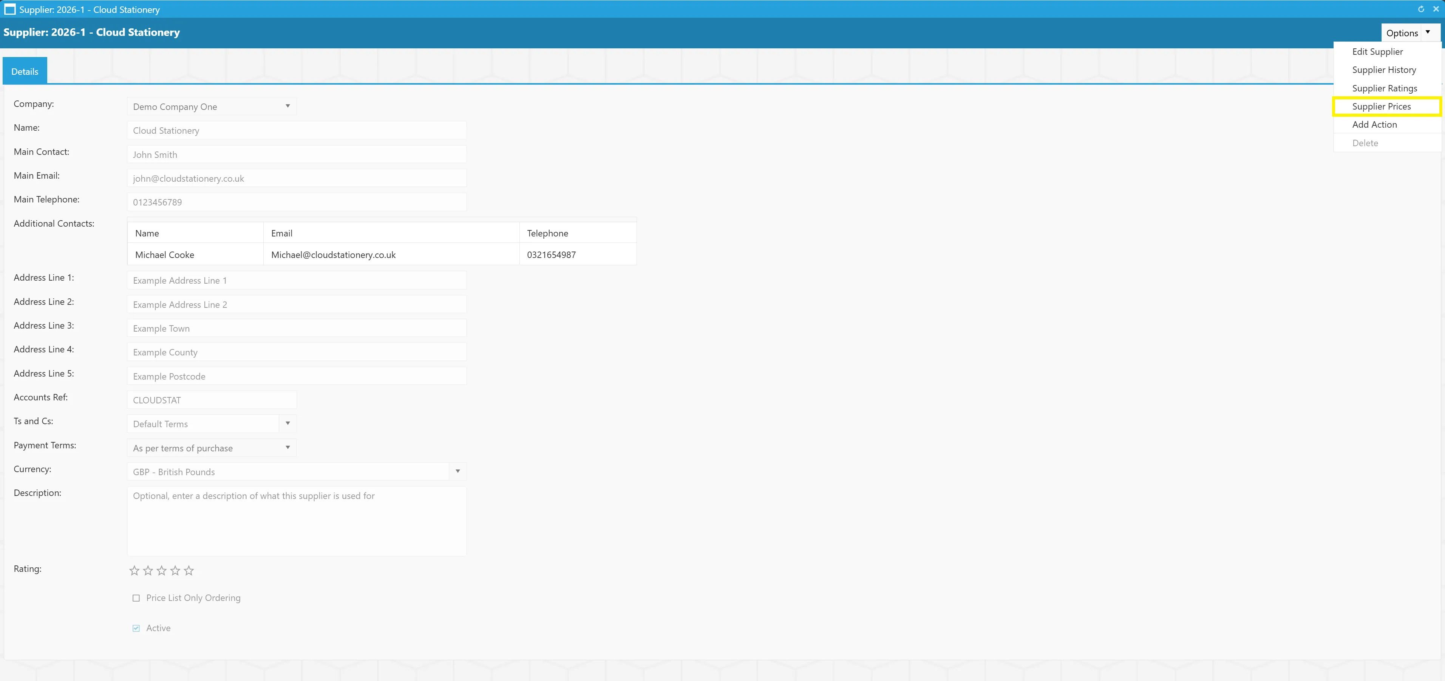
Task: Click the Description text area
Action: tap(297, 521)
